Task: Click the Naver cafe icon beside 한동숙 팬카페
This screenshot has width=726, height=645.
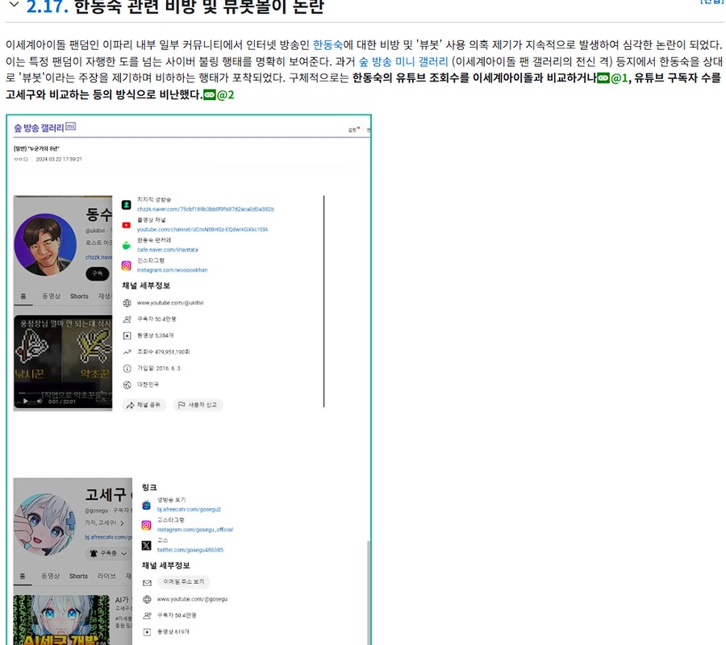Action: (126, 245)
